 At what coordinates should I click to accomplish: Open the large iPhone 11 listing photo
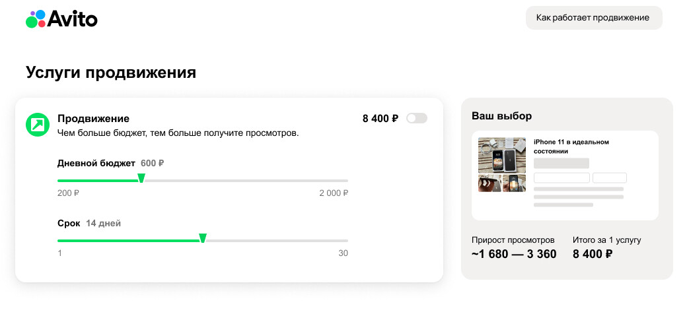[x=502, y=155]
